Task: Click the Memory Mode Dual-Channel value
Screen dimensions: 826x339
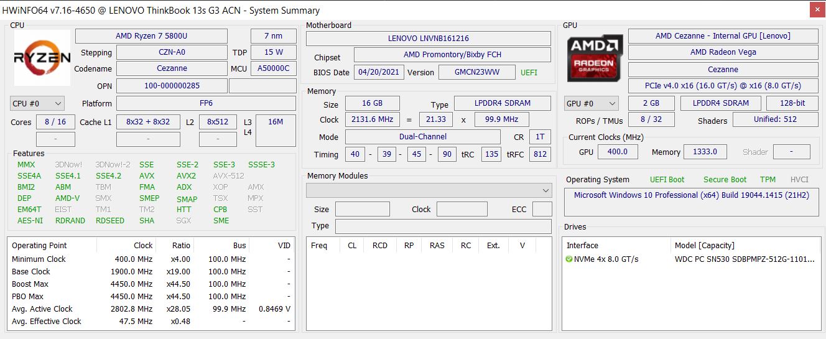Action: 423,137
